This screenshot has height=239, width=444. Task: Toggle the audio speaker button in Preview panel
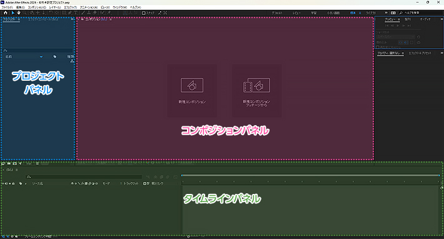point(406,43)
